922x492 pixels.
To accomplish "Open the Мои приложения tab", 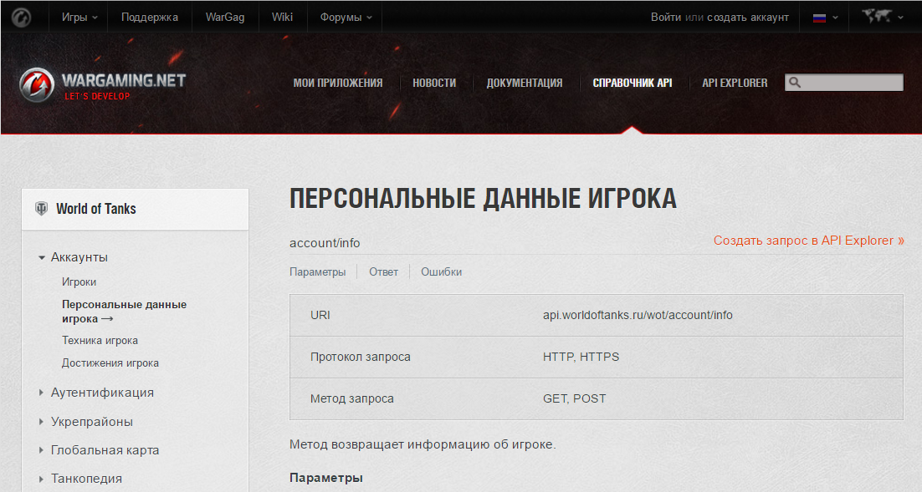I will 337,83.
